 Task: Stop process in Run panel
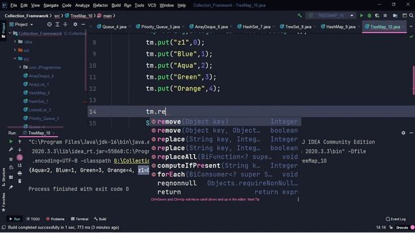11,159
